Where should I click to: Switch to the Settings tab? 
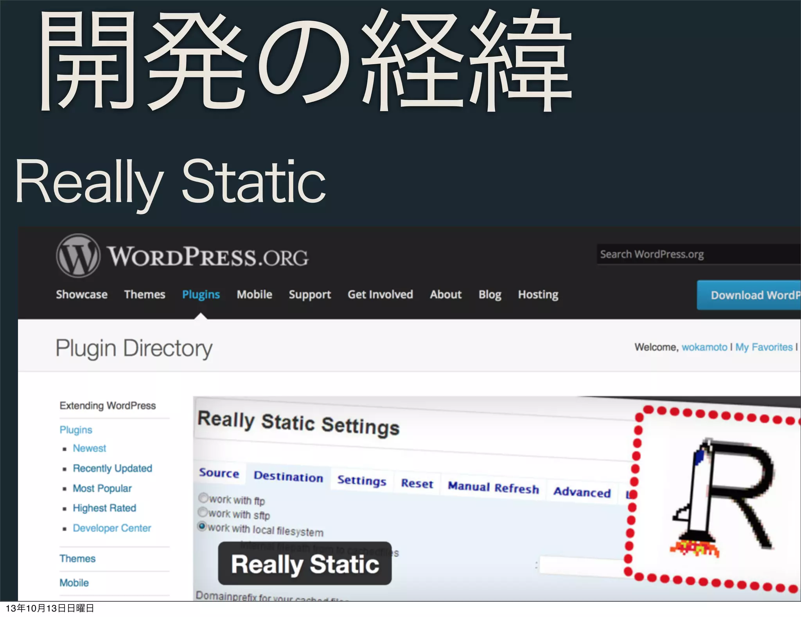tap(362, 480)
